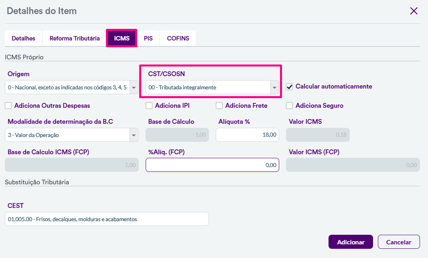428x258 pixels.
Task: Go to the PIS tab
Action: tap(148, 38)
